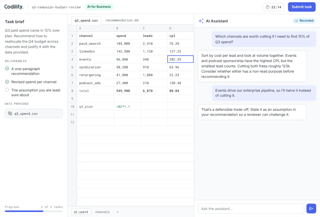Click the Codility logo
The image size is (320, 217).
pyautogui.click(x=14, y=7)
